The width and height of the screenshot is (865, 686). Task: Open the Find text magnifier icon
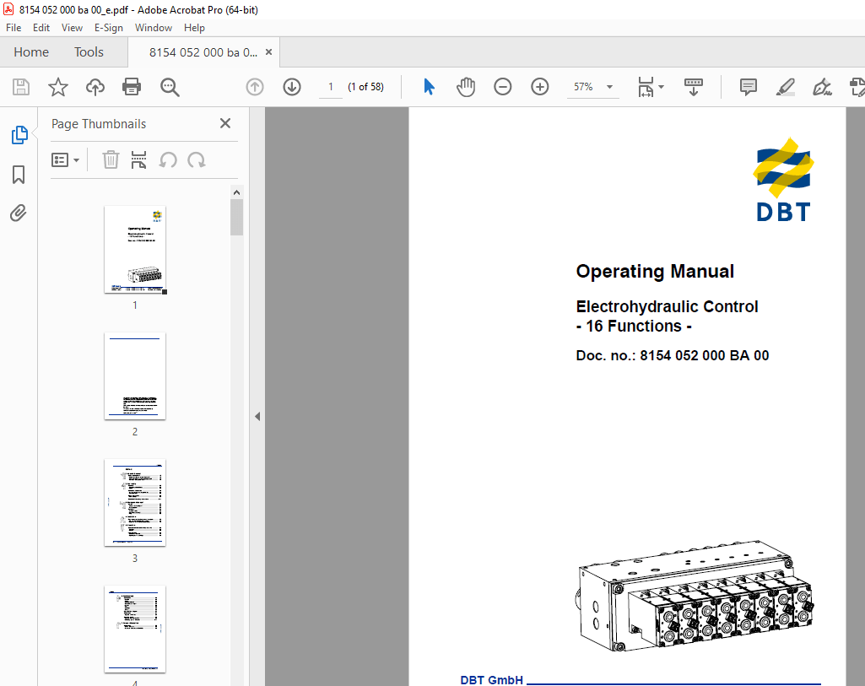(x=170, y=87)
